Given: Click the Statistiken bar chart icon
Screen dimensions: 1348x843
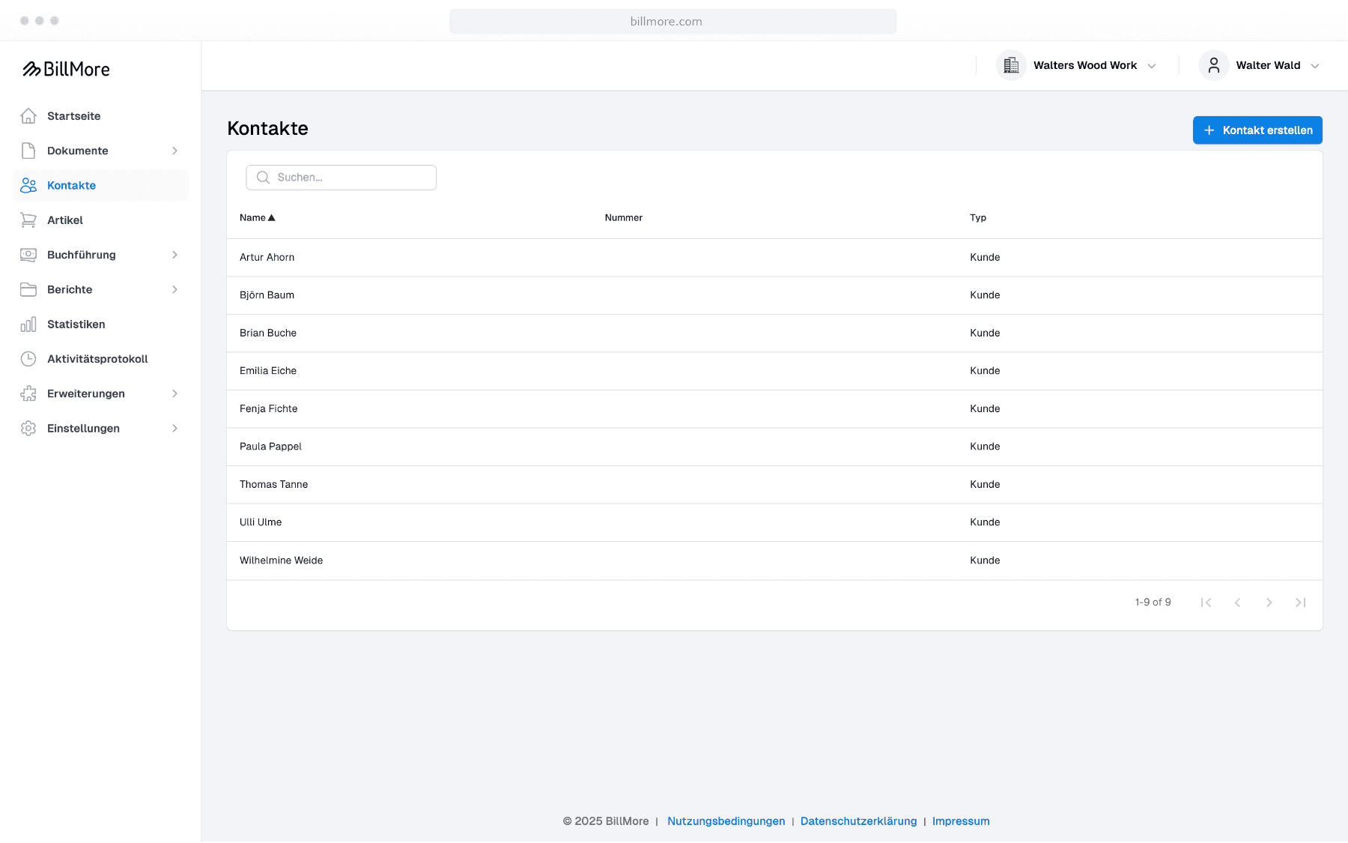Looking at the screenshot, I should [28, 324].
